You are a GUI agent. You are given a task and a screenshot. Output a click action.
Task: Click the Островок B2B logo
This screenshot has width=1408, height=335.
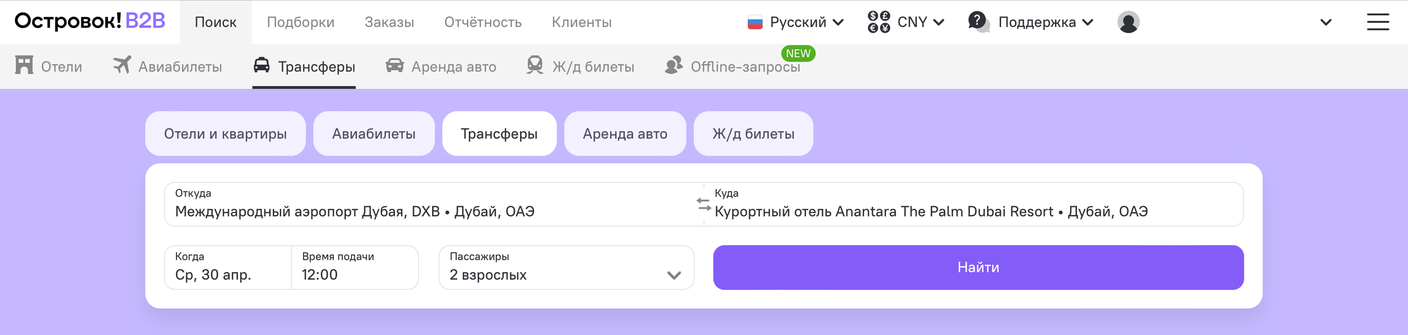point(90,21)
